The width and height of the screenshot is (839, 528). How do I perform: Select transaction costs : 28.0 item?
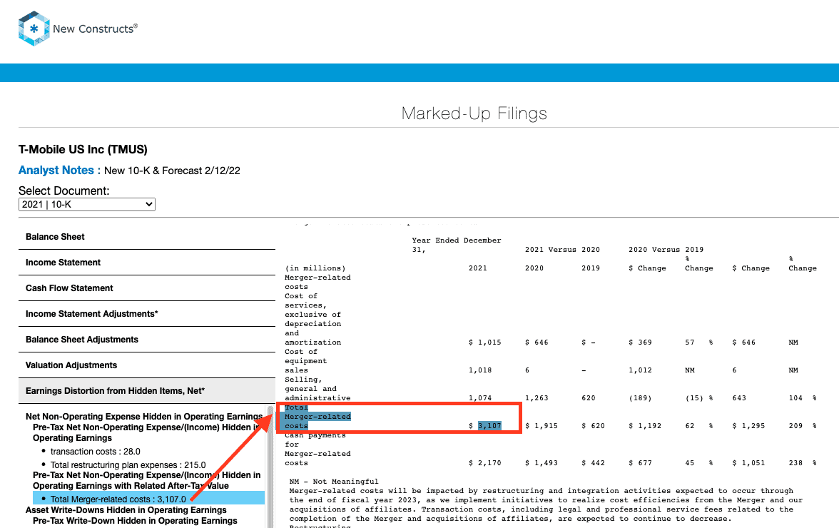click(96, 452)
